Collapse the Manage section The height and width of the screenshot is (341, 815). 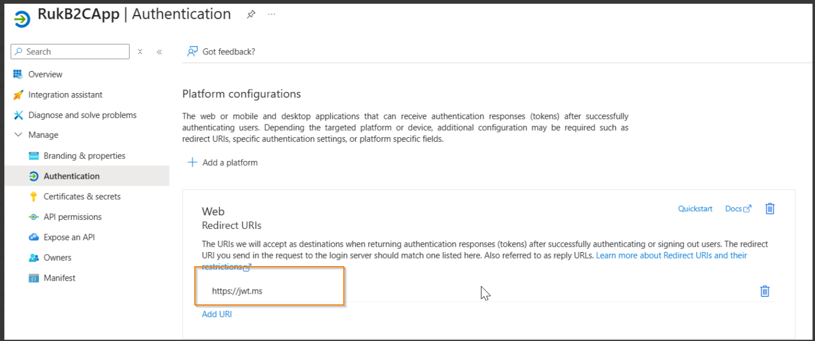(x=18, y=135)
